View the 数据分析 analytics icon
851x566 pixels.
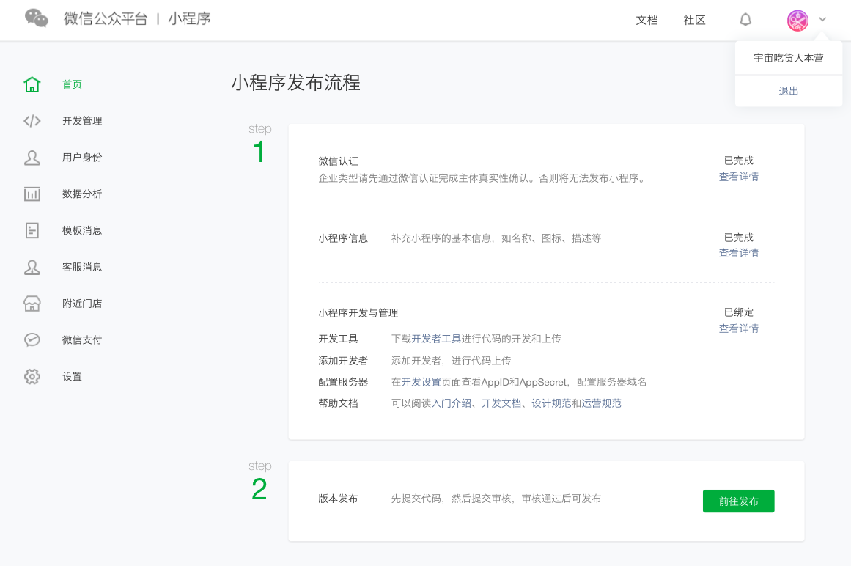[32, 194]
